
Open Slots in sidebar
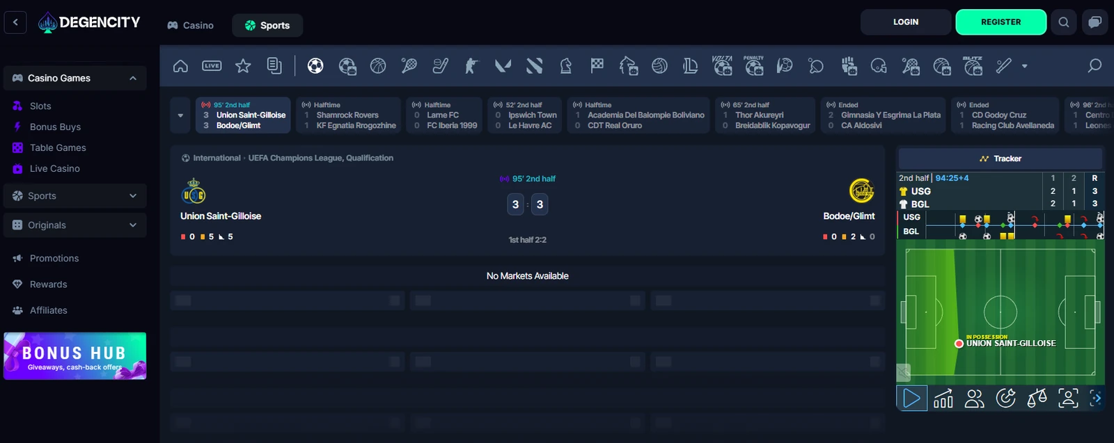(x=40, y=106)
